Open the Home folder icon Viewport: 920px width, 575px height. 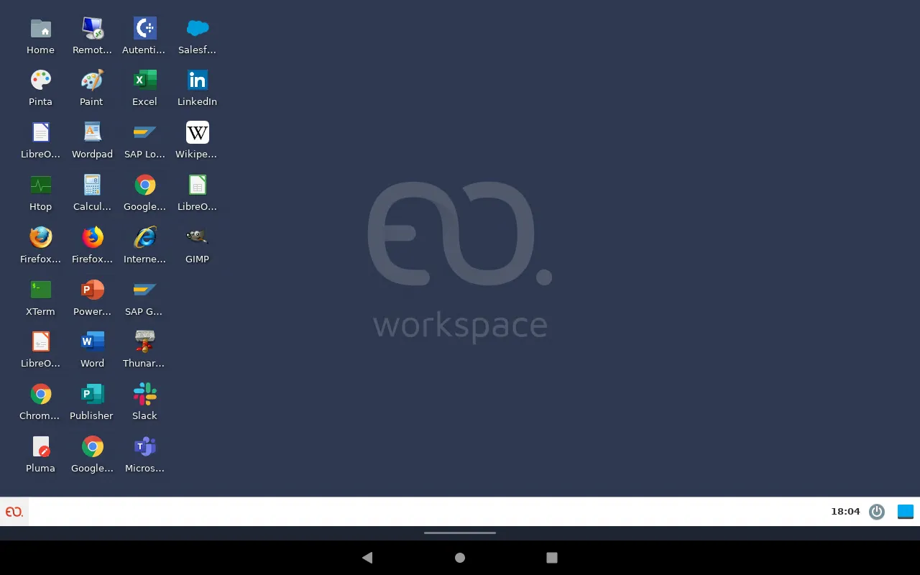[x=40, y=29]
